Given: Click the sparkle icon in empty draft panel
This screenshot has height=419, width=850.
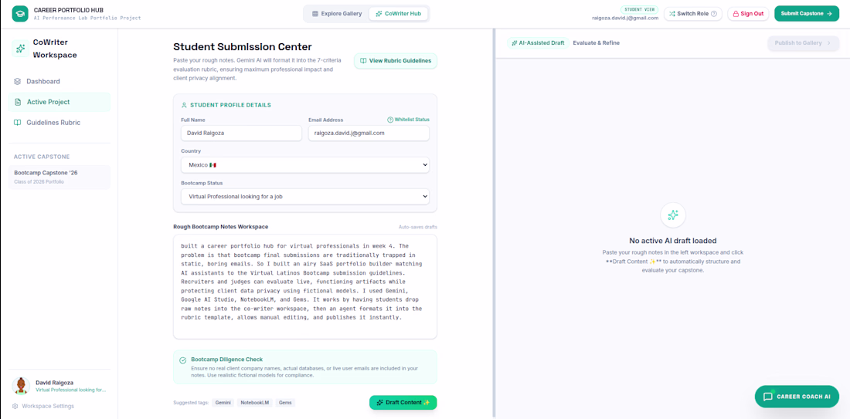Looking at the screenshot, I should (673, 215).
